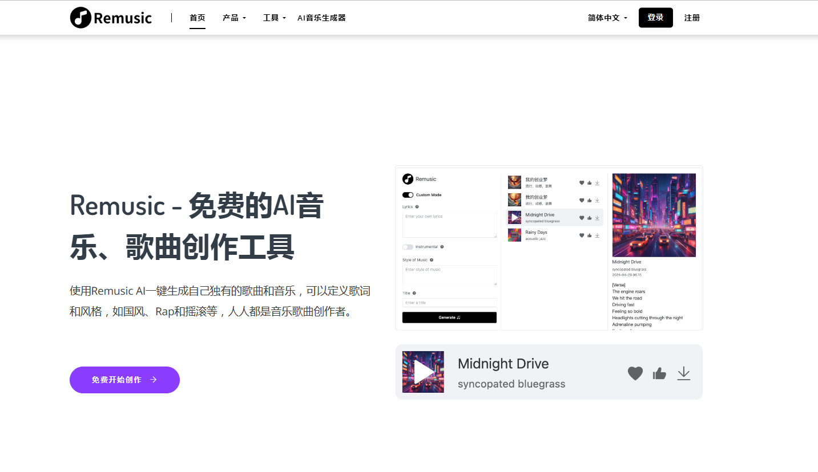Click the 注册 register link

(692, 18)
